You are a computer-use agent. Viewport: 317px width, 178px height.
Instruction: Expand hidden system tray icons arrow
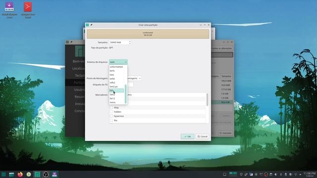300,175
